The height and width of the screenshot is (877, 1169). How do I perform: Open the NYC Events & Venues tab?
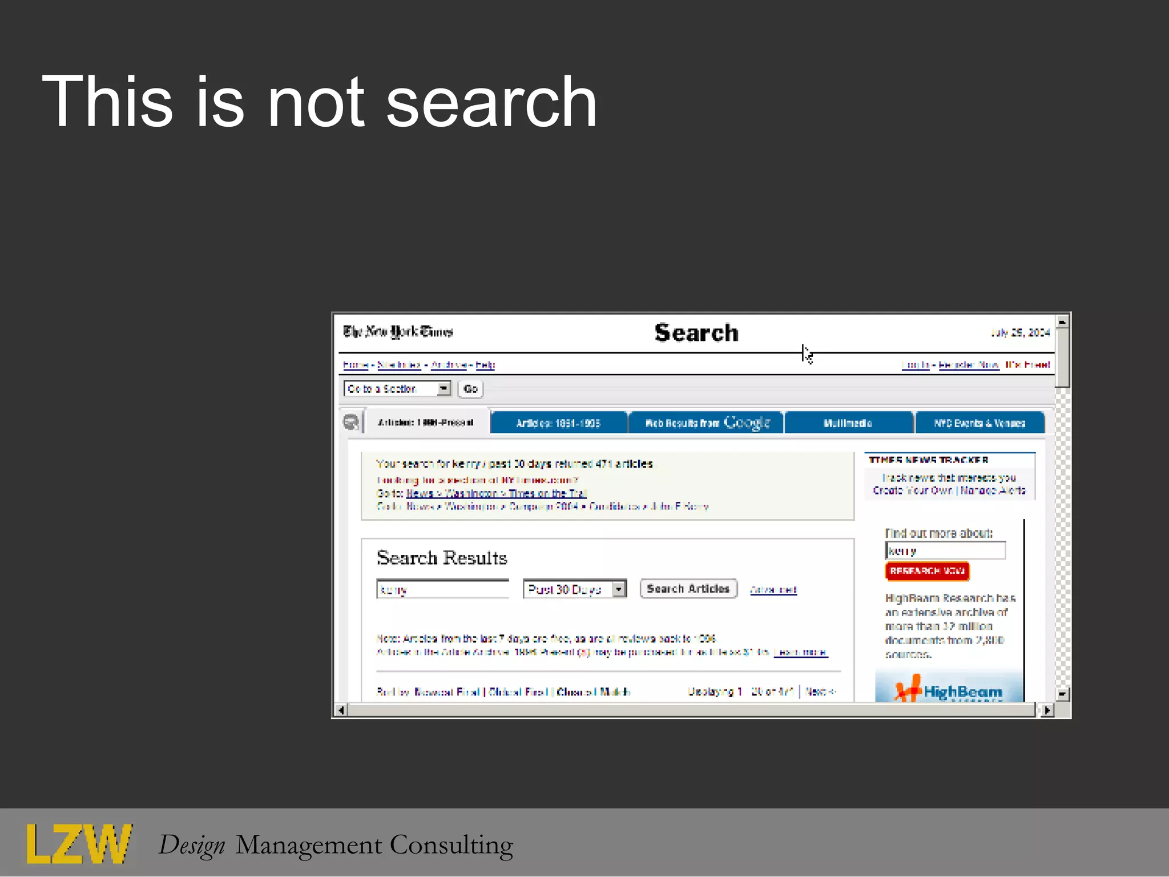coord(979,423)
